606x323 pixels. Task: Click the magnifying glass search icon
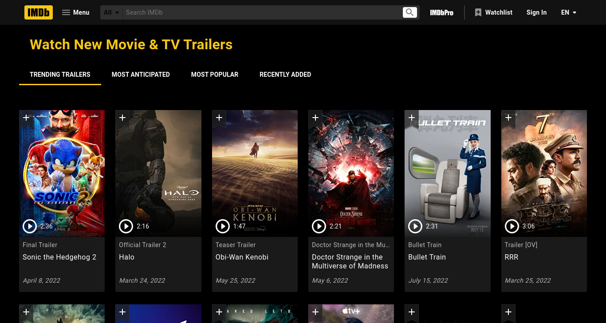coord(410,12)
